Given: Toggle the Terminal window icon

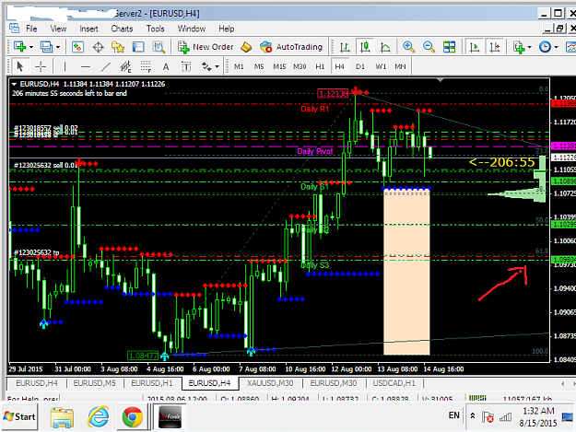Looking at the screenshot, I should point(138,47).
